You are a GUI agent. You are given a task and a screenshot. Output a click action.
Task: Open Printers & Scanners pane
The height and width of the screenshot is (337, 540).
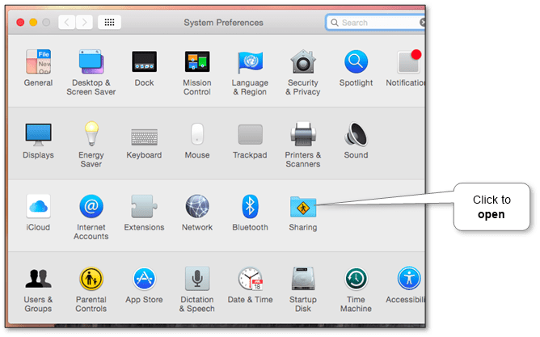point(303,134)
